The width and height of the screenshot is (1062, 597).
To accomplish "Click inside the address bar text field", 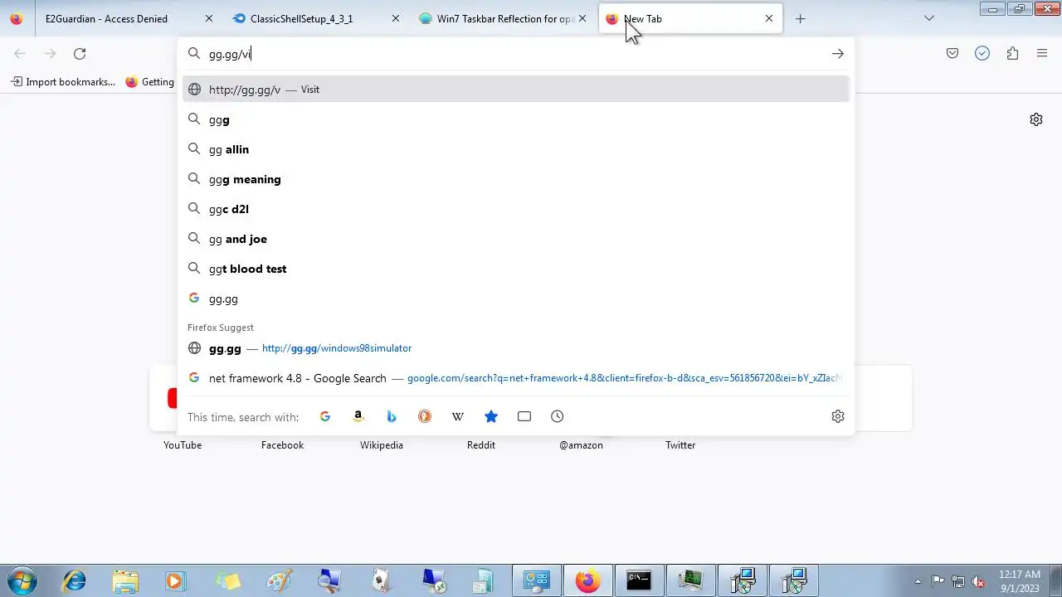I will [514, 54].
